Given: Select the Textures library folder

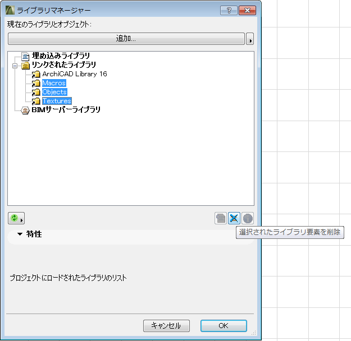Looking at the screenshot, I should pyautogui.click(x=57, y=101).
